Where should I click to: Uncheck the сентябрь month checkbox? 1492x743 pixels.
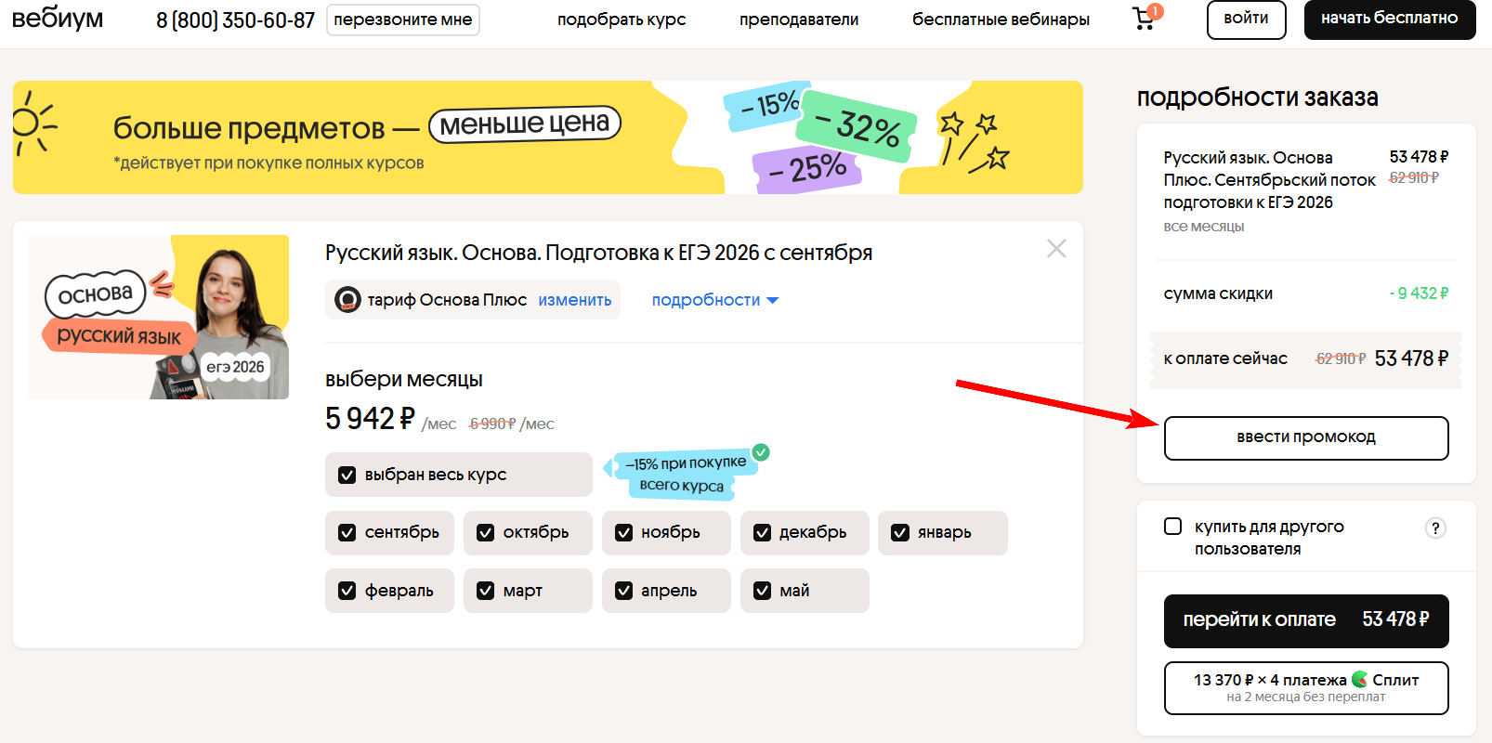(347, 533)
